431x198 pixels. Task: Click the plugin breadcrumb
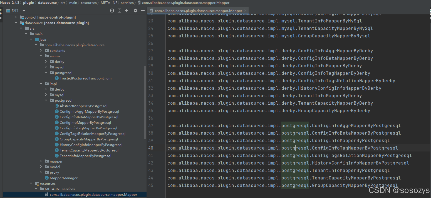[29, 2]
